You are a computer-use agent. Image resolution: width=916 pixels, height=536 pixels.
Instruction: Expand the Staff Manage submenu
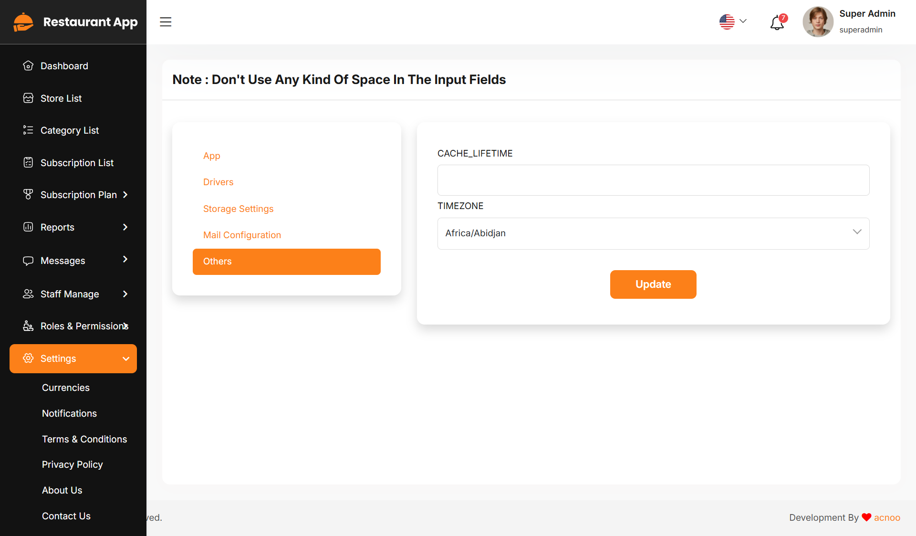pos(125,294)
